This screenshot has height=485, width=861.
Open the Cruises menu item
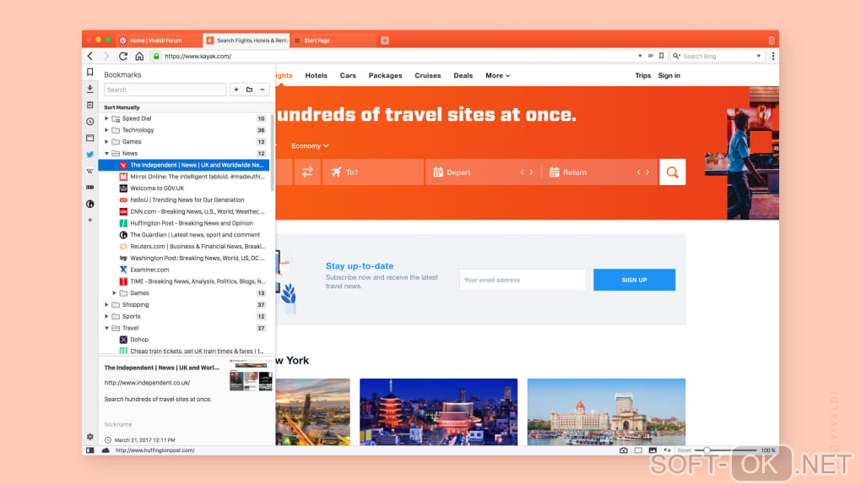point(428,75)
